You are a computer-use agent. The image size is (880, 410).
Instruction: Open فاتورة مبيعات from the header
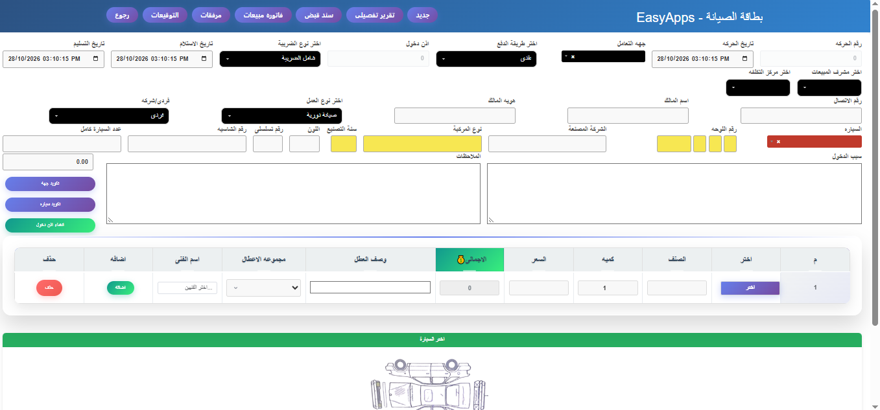(263, 15)
